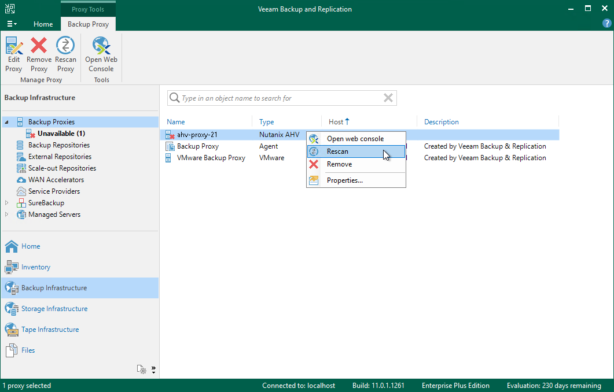Click the SureBackup icon
The height and width of the screenshot is (392, 614).
click(x=21, y=203)
